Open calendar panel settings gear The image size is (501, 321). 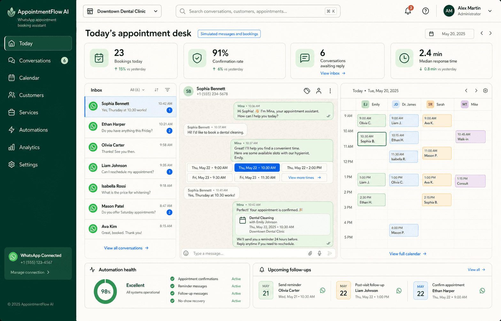(485, 91)
